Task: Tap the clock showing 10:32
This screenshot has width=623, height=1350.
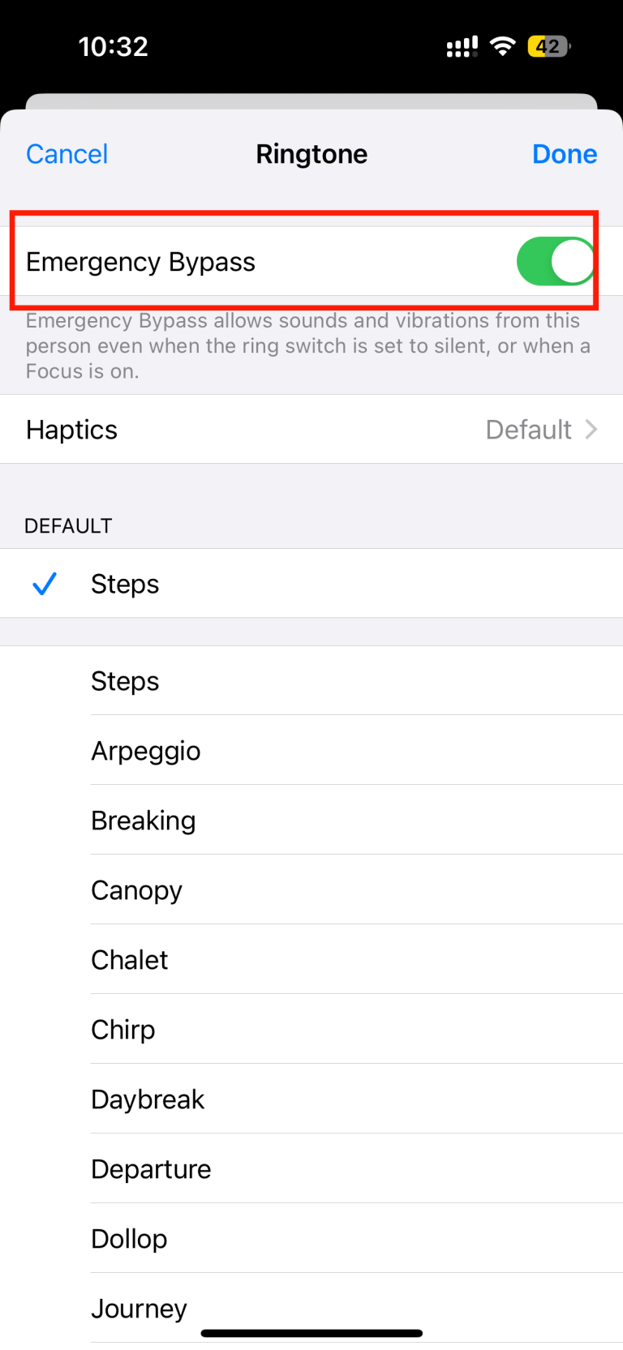Action: pos(114,46)
